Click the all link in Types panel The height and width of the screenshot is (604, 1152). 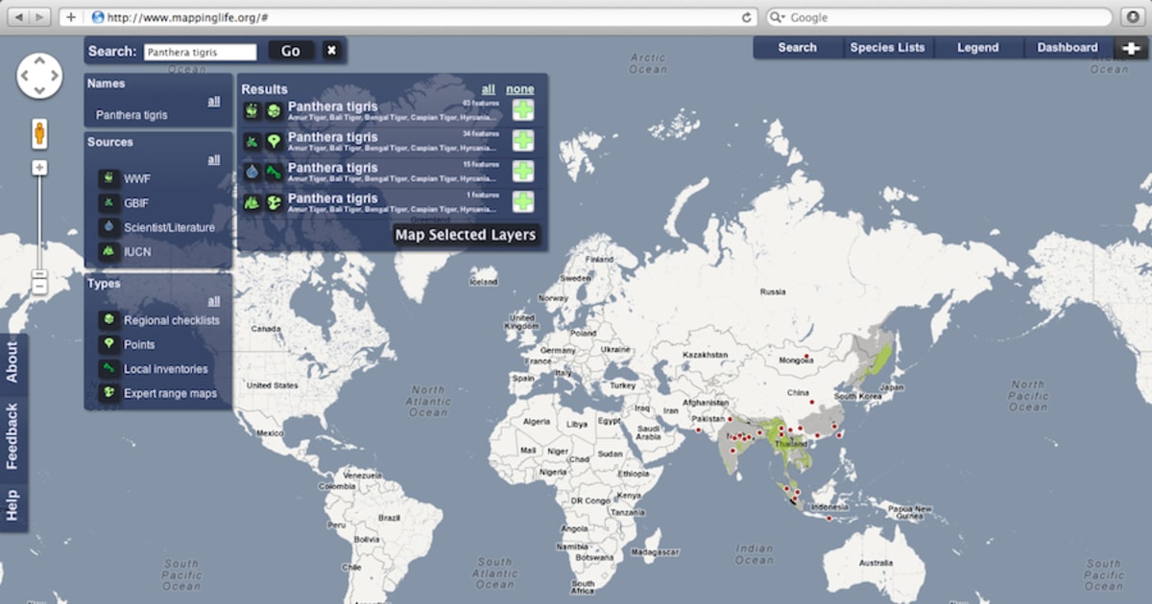pos(214,301)
